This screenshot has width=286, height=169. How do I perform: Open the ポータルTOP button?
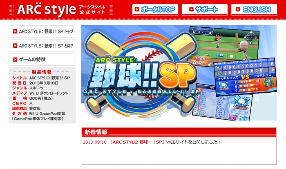click(x=155, y=10)
